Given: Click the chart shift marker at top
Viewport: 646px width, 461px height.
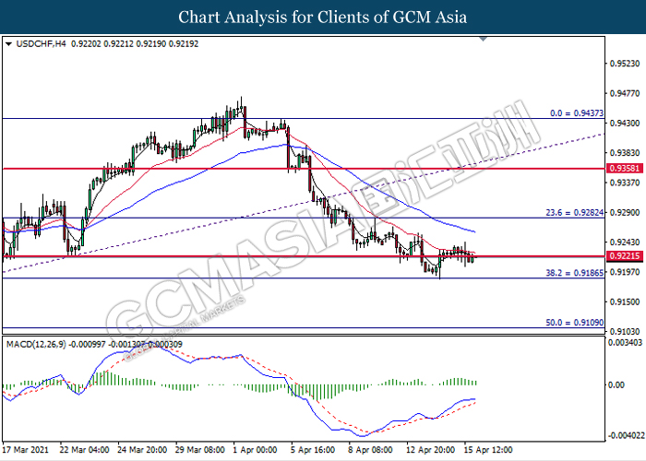Looking at the screenshot, I should click(x=484, y=39).
